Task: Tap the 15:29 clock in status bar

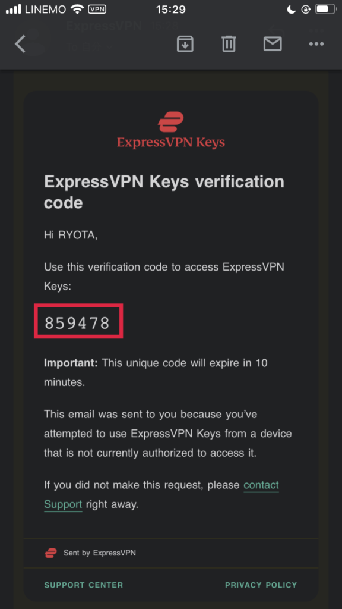Action: click(171, 10)
